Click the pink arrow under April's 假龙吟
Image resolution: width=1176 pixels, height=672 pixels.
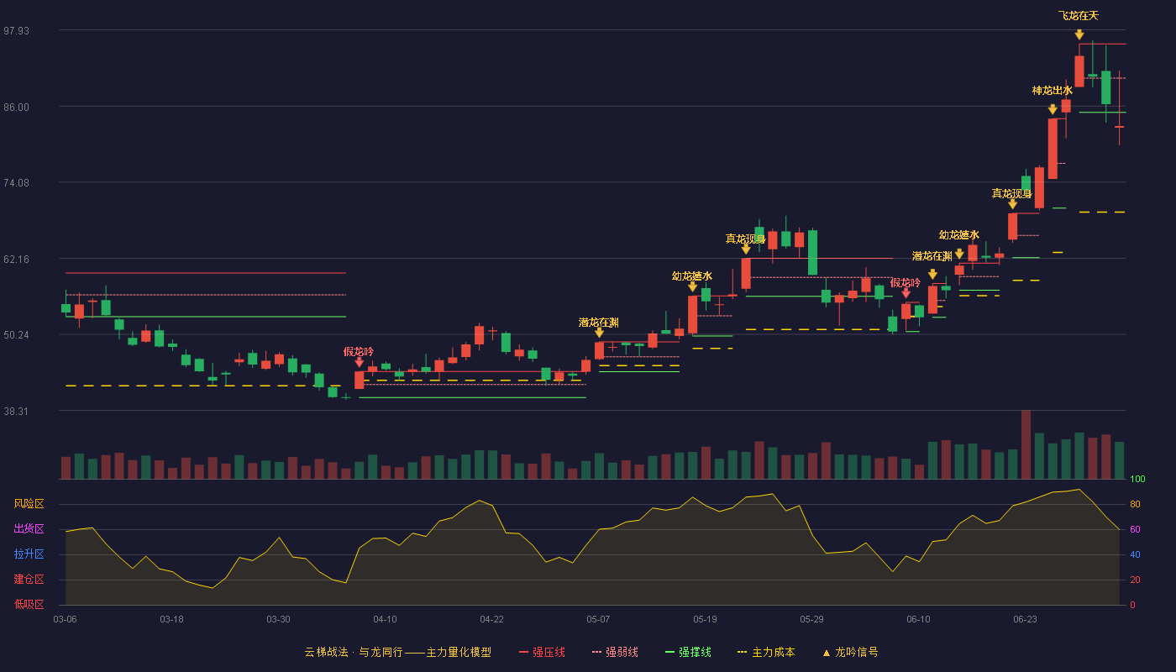coord(359,363)
